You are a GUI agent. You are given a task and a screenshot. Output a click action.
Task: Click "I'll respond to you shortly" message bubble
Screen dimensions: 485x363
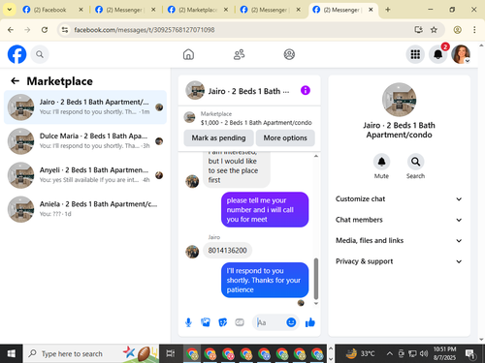pos(265,280)
